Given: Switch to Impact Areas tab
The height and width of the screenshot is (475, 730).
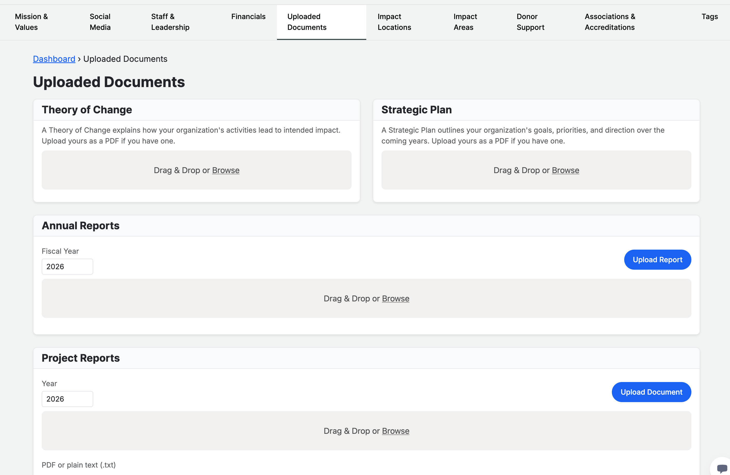Looking at the screenshot, I should (465, 22).
